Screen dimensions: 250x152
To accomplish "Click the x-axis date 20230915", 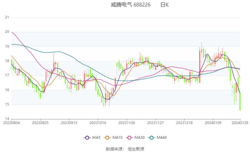I will pos(69,123).
